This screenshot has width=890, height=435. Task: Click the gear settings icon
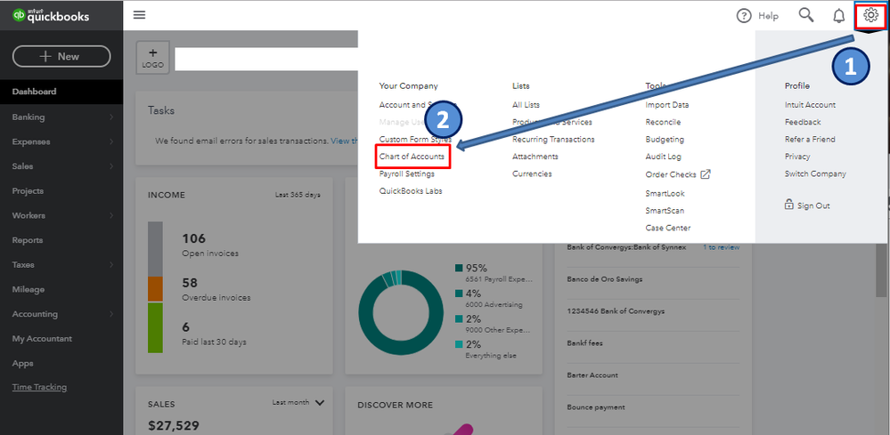pyautogui.click(x=870, y=16)
